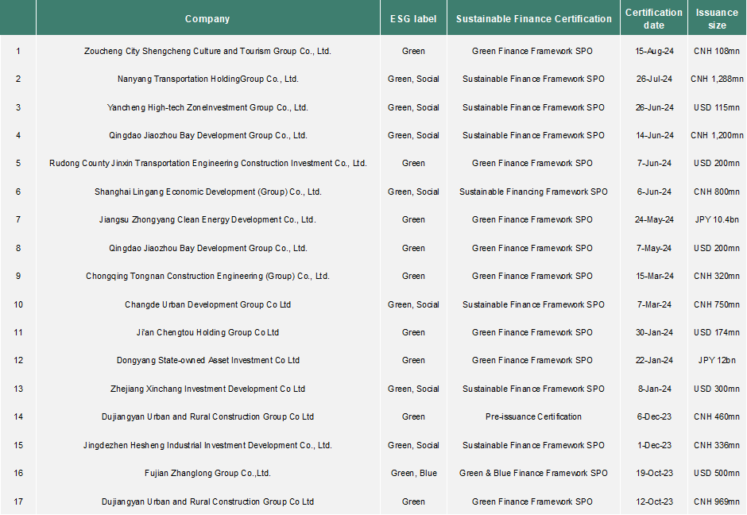Select Yancheng High-tech ZoneInvestment Group cell
Image resolution: width=747 pixels, height=515 pixels.
pyautogui.click(x=207, y=107)
